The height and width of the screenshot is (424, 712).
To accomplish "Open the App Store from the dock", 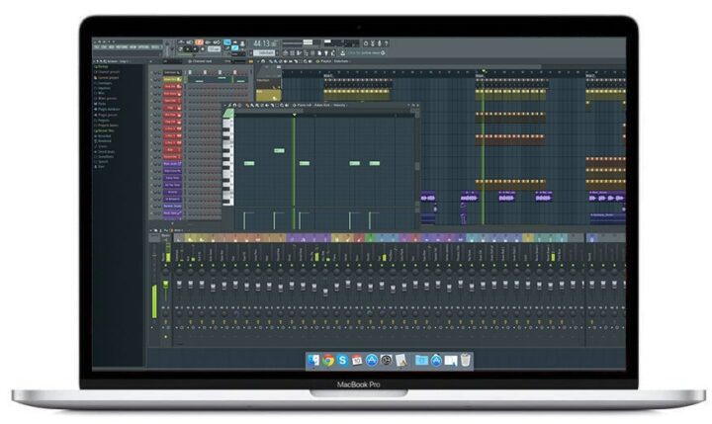I will (x=372, y=361).
